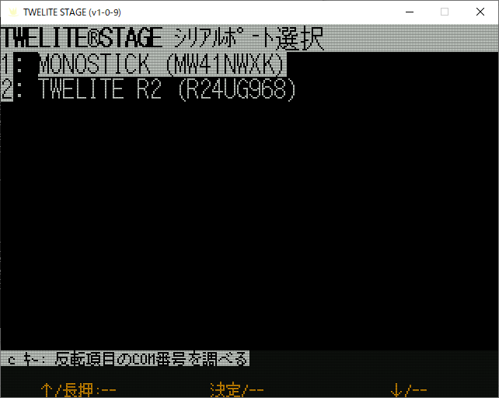Select the MONOSTICK (MW41NWXK) serial port entry
This screenshot has height=398, width=499.
coord(144,65)
